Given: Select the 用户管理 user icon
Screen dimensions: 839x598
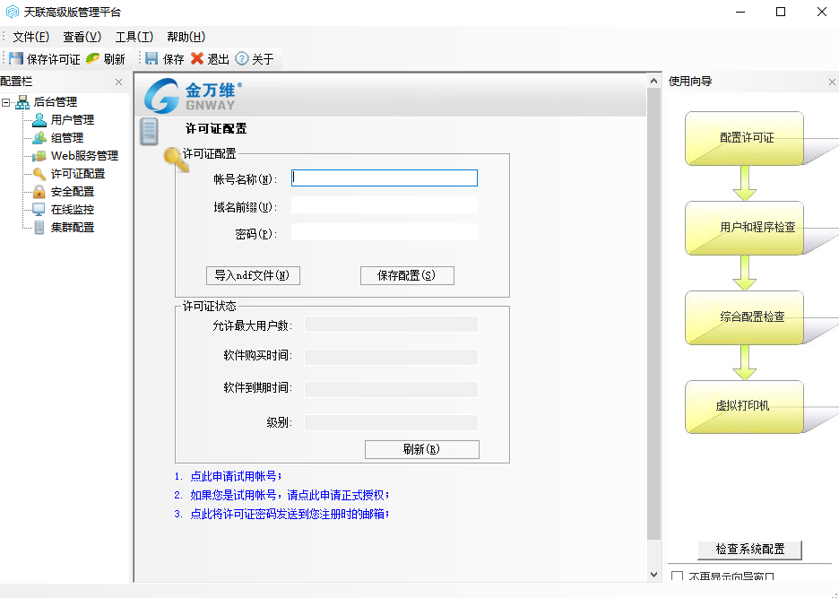Looking at the screenshot, I should click(x=39, y=119).
